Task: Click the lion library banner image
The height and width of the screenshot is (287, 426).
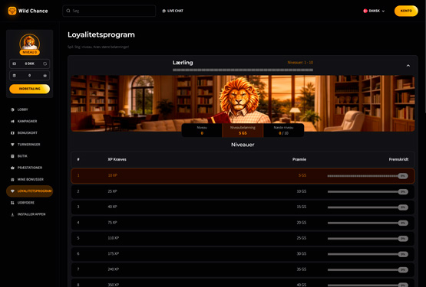Action: point(243,103)
